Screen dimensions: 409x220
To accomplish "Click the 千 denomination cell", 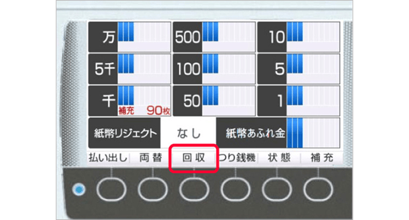I will (x=129, y=101).
